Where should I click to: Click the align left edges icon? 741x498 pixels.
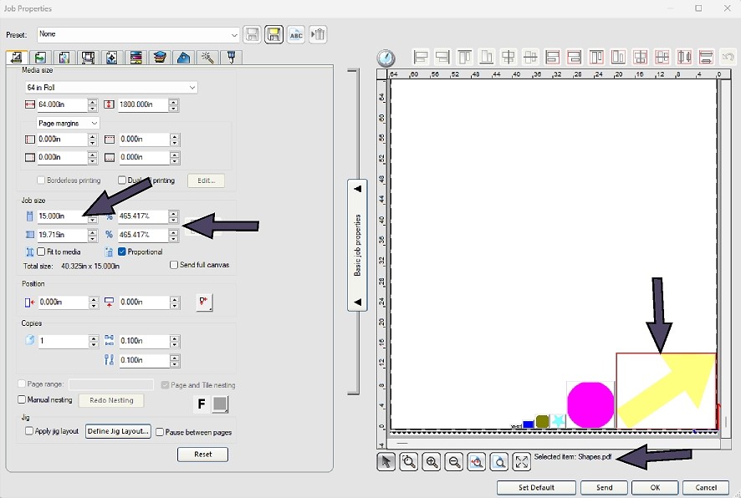click(x=422, y=58)
